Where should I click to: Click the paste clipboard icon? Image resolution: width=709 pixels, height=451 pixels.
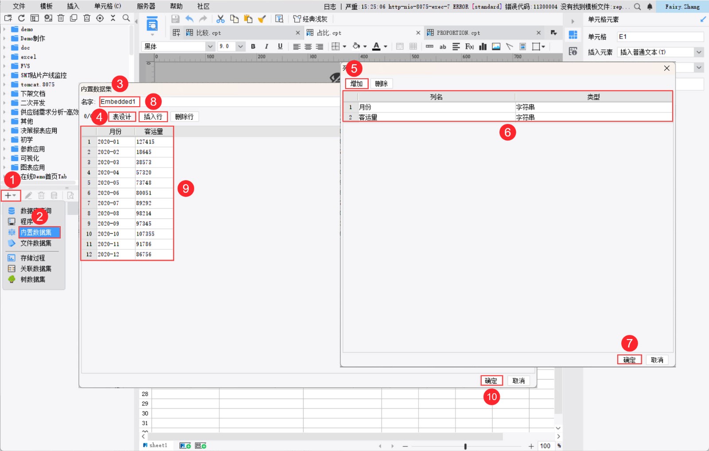248,19
